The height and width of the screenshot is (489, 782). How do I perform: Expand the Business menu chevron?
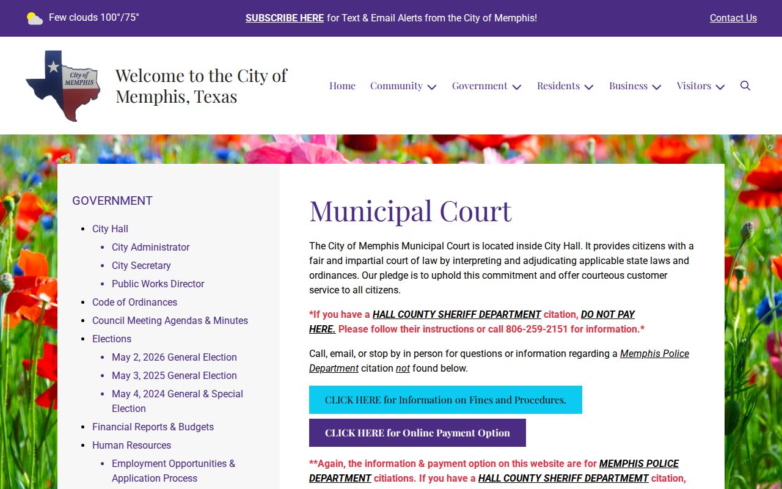[657, 87]
